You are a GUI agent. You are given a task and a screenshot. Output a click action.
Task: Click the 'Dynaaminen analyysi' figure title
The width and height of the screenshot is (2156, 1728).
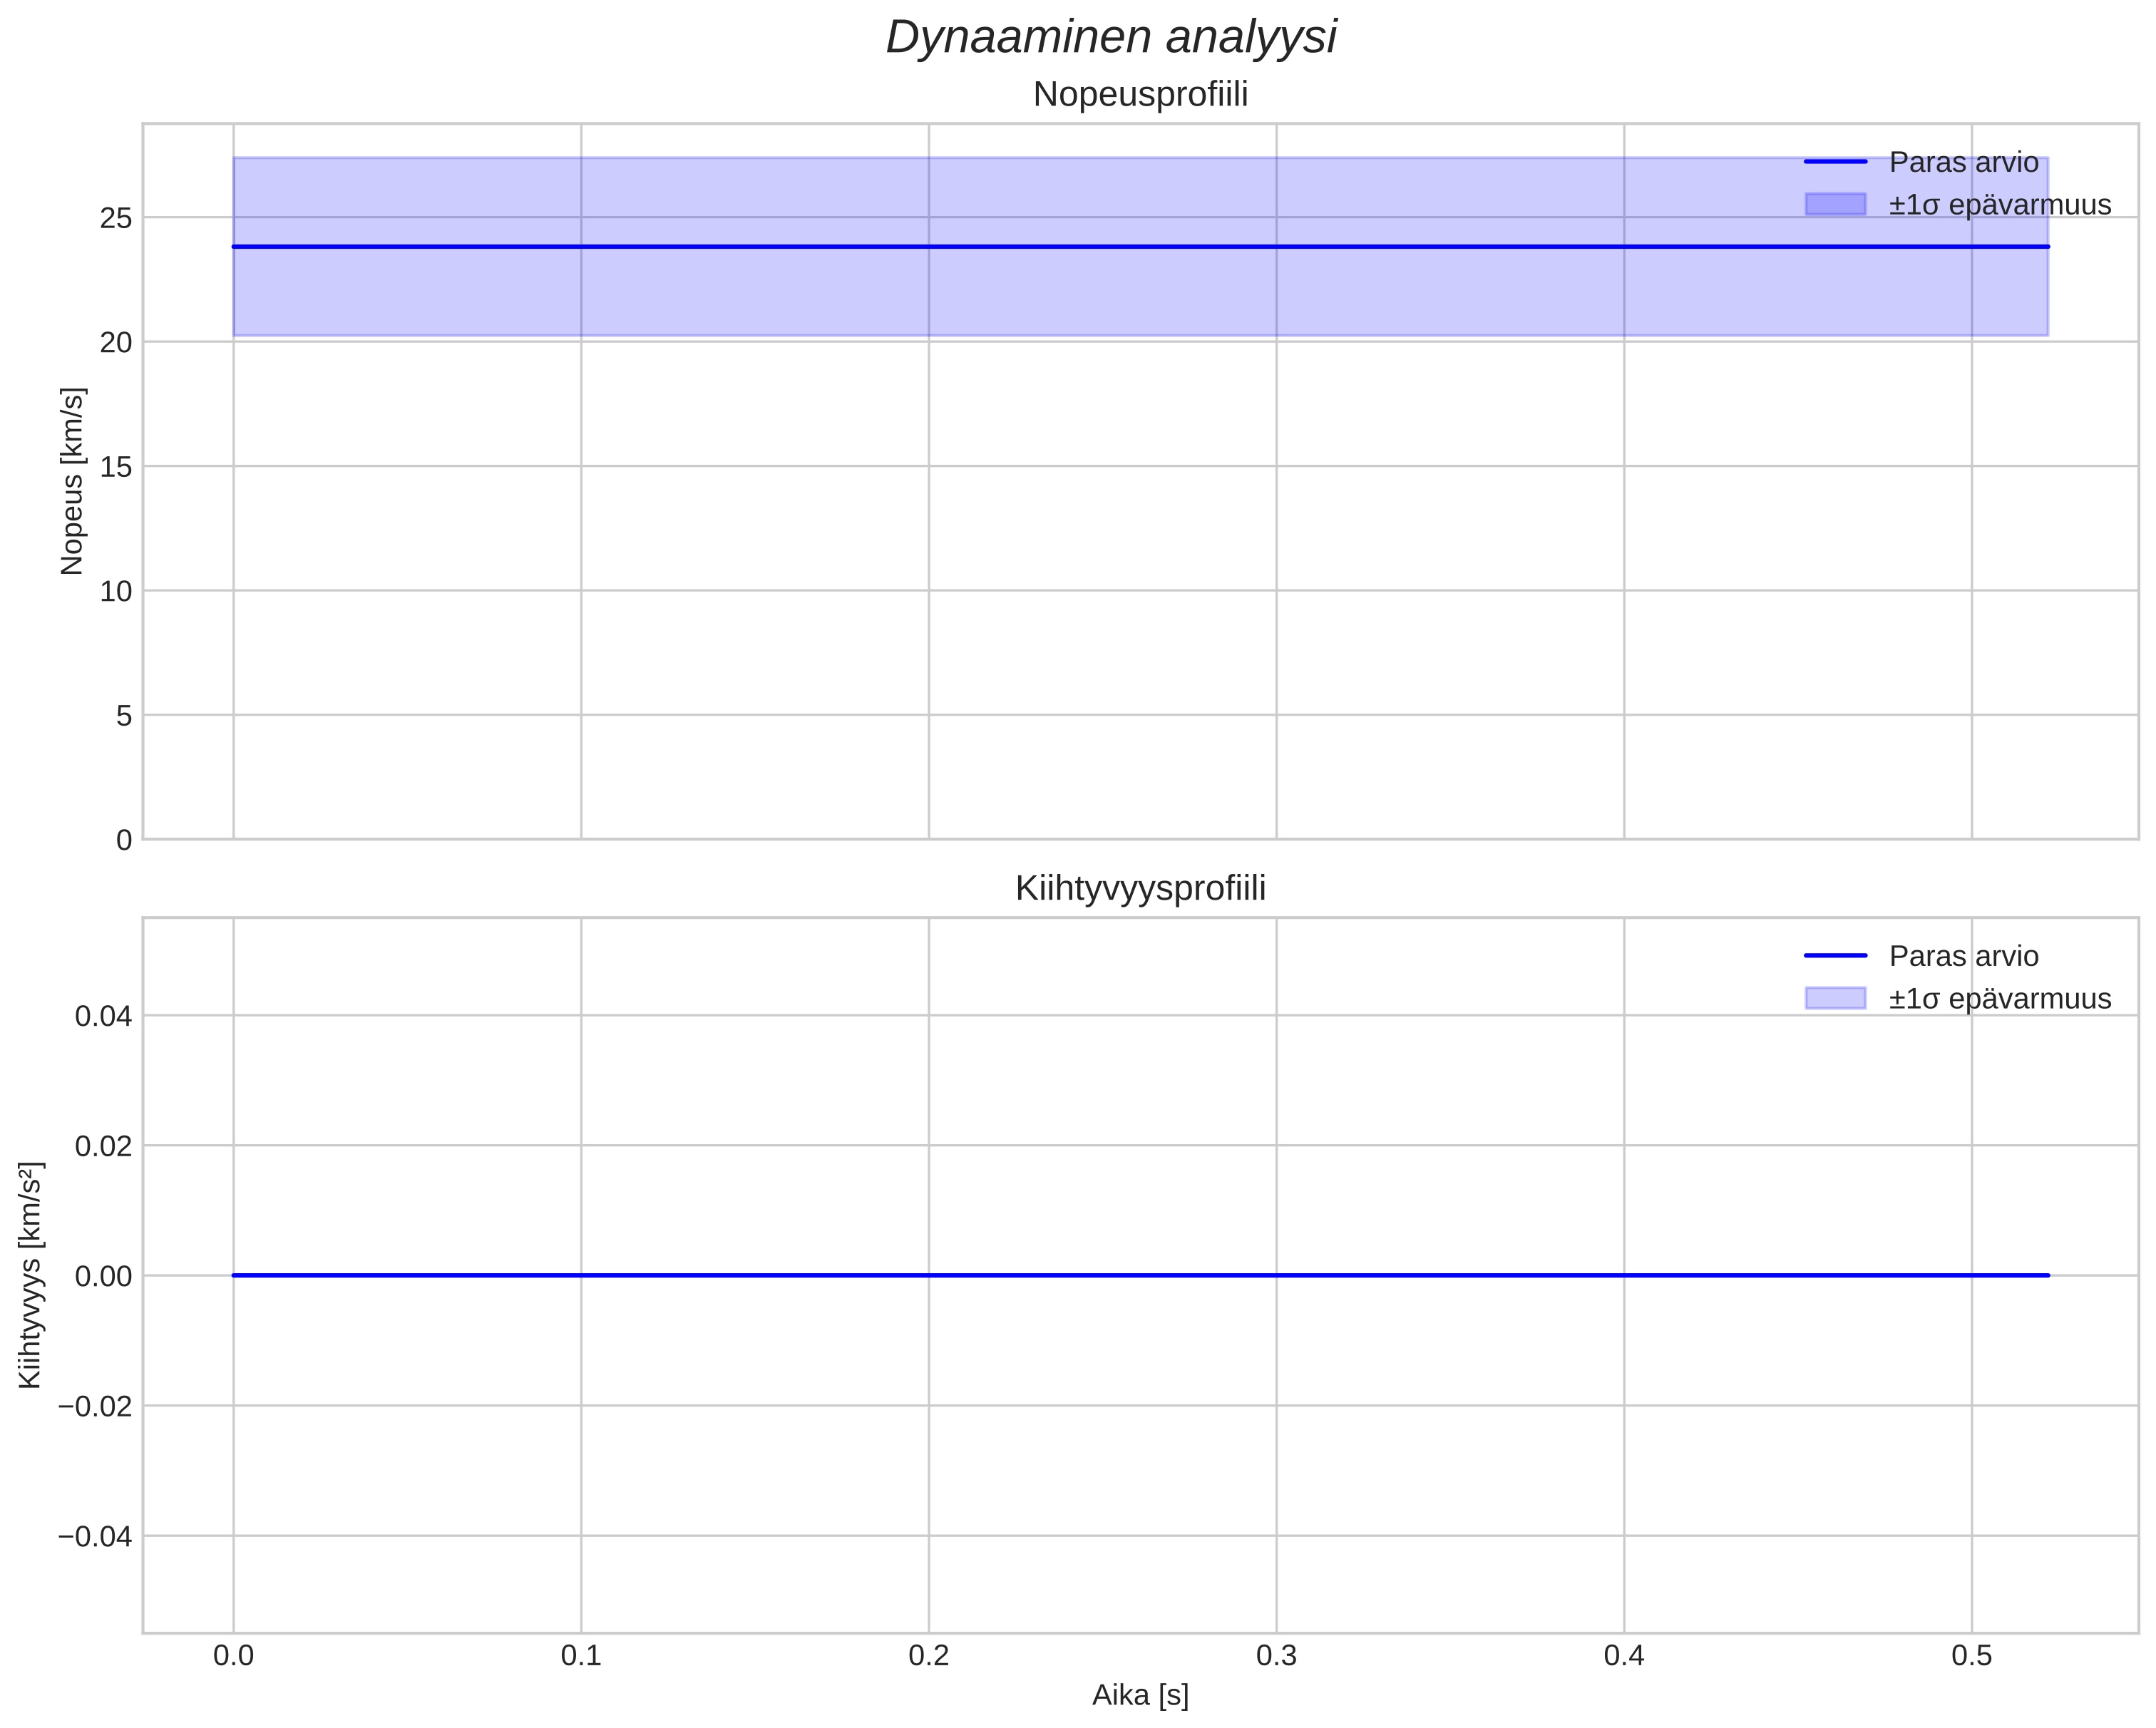(x=1111, y=38)
